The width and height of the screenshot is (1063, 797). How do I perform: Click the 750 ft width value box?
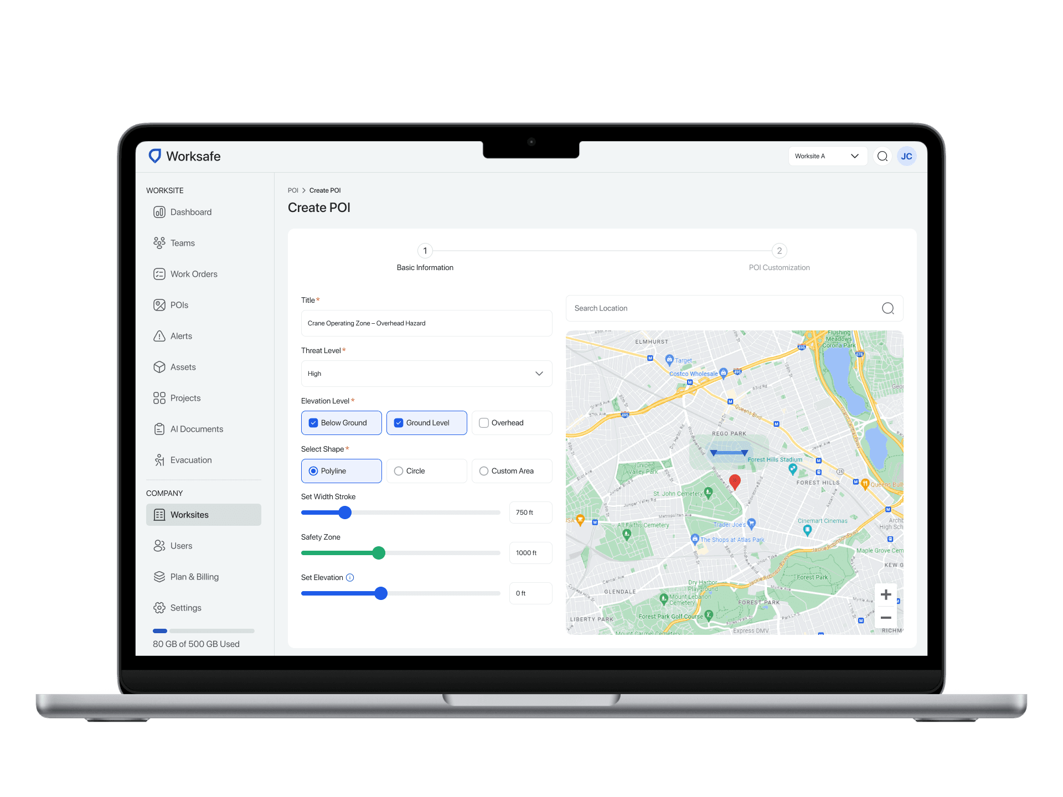(x=530, y=513)
